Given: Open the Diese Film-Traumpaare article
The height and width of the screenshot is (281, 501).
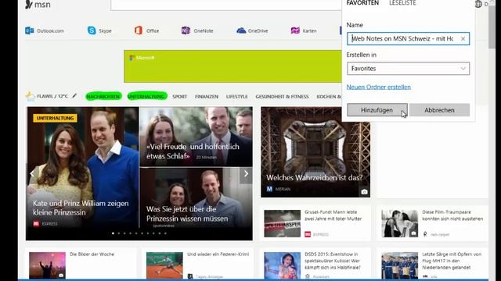Looking at the screenshot, I should (x=452, y=215).
